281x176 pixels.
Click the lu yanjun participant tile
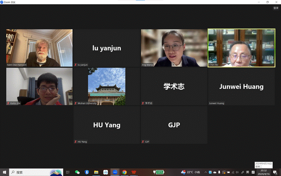(107, 48)
